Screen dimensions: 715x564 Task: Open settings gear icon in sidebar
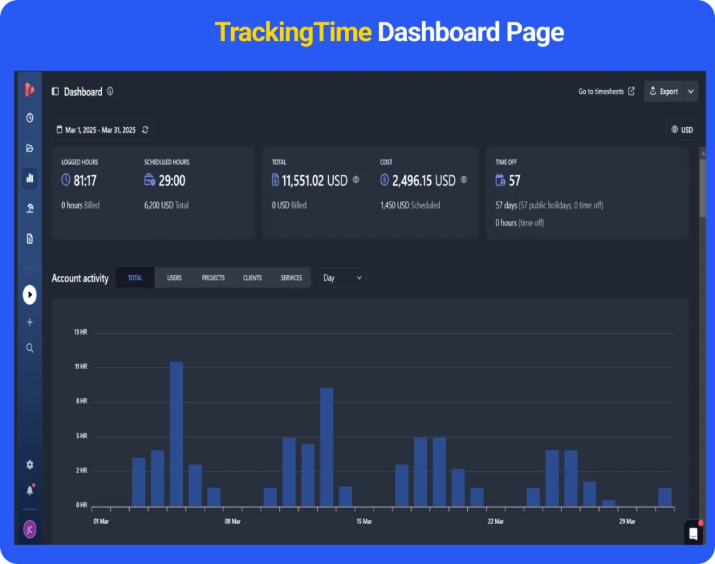pyautogui.click(x=29, y=465)
